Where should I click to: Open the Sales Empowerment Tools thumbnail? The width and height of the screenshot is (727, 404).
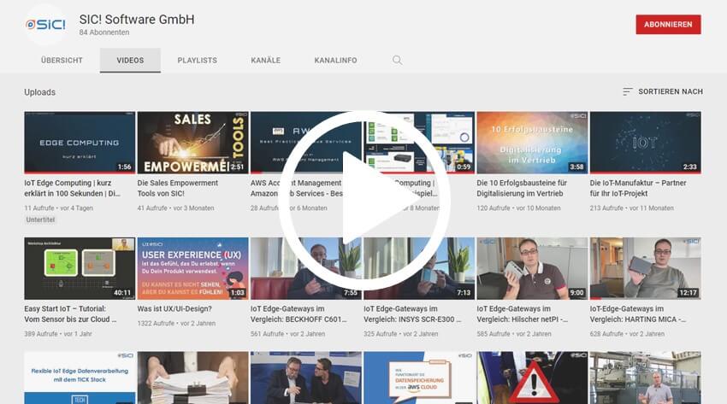click(193, 143)
